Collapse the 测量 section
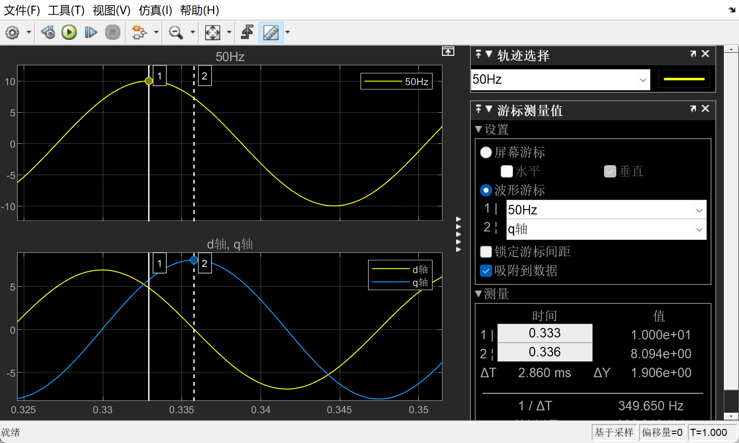The image size is (739, 443). [478, 294]
